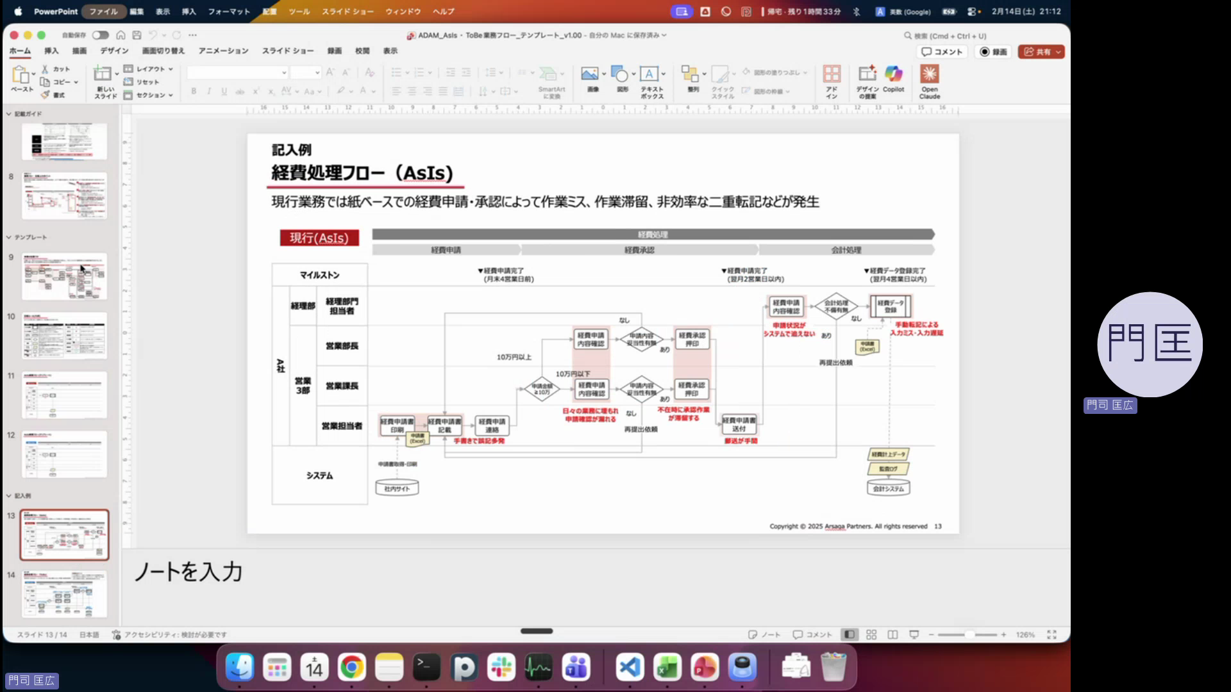Expand the セクション dropdown
This screenshot has width=1231, height=692.
(x=149, y=95)
